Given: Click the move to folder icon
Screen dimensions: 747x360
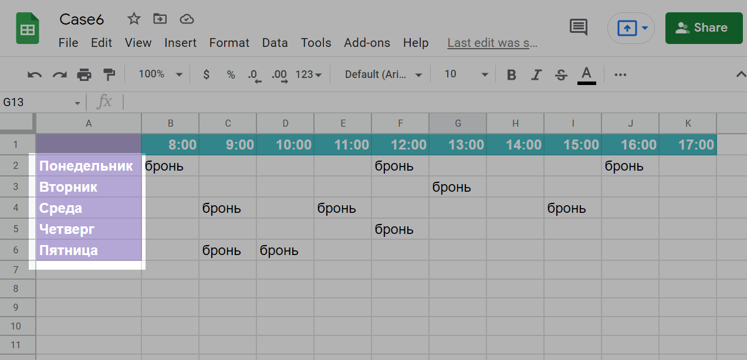Looking at the screenshot, I should 160,19.
